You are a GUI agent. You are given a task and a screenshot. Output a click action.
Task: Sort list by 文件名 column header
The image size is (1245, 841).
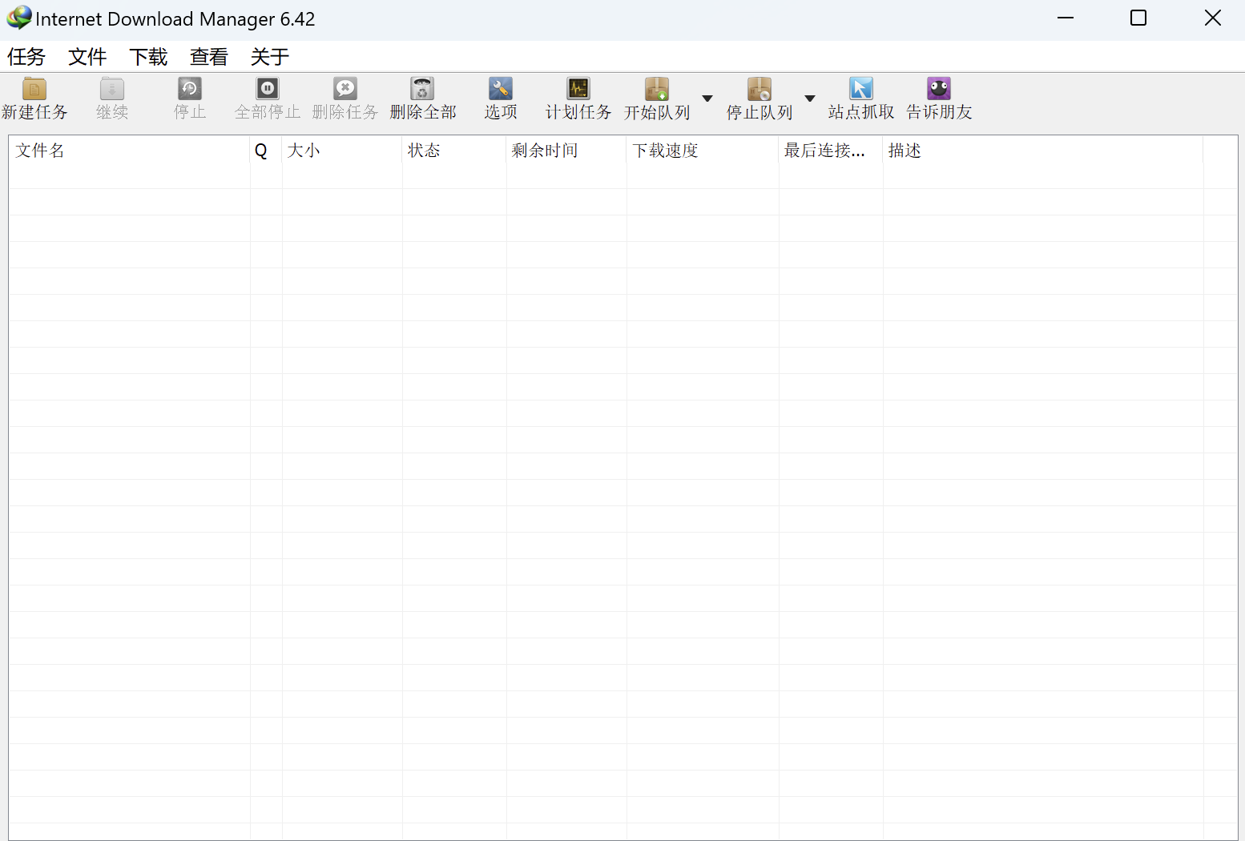point(128,151)
